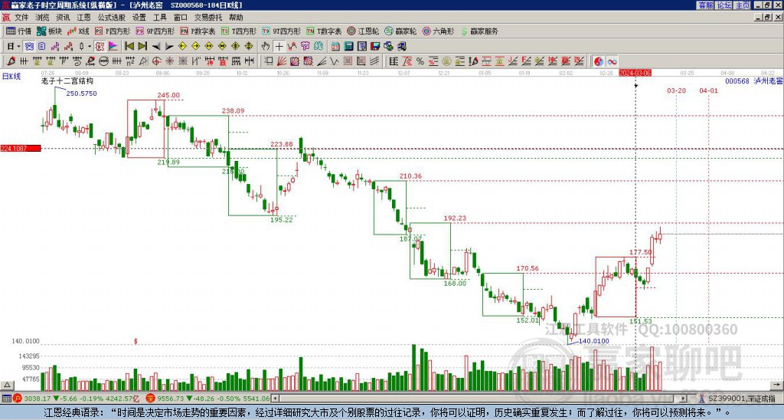This screenshot has width=784, height=420.
Task: Select the triangle ruler drawing tool
Action: 143,61
